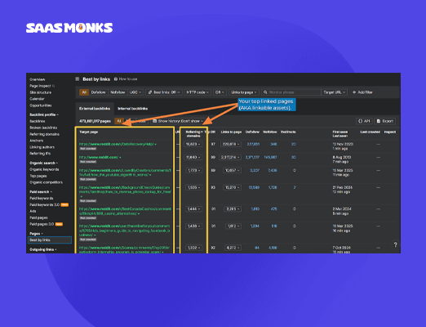The image size is (426, 327).
Task: Open Calendar in the sidebar
Action: tap(37, 99)
